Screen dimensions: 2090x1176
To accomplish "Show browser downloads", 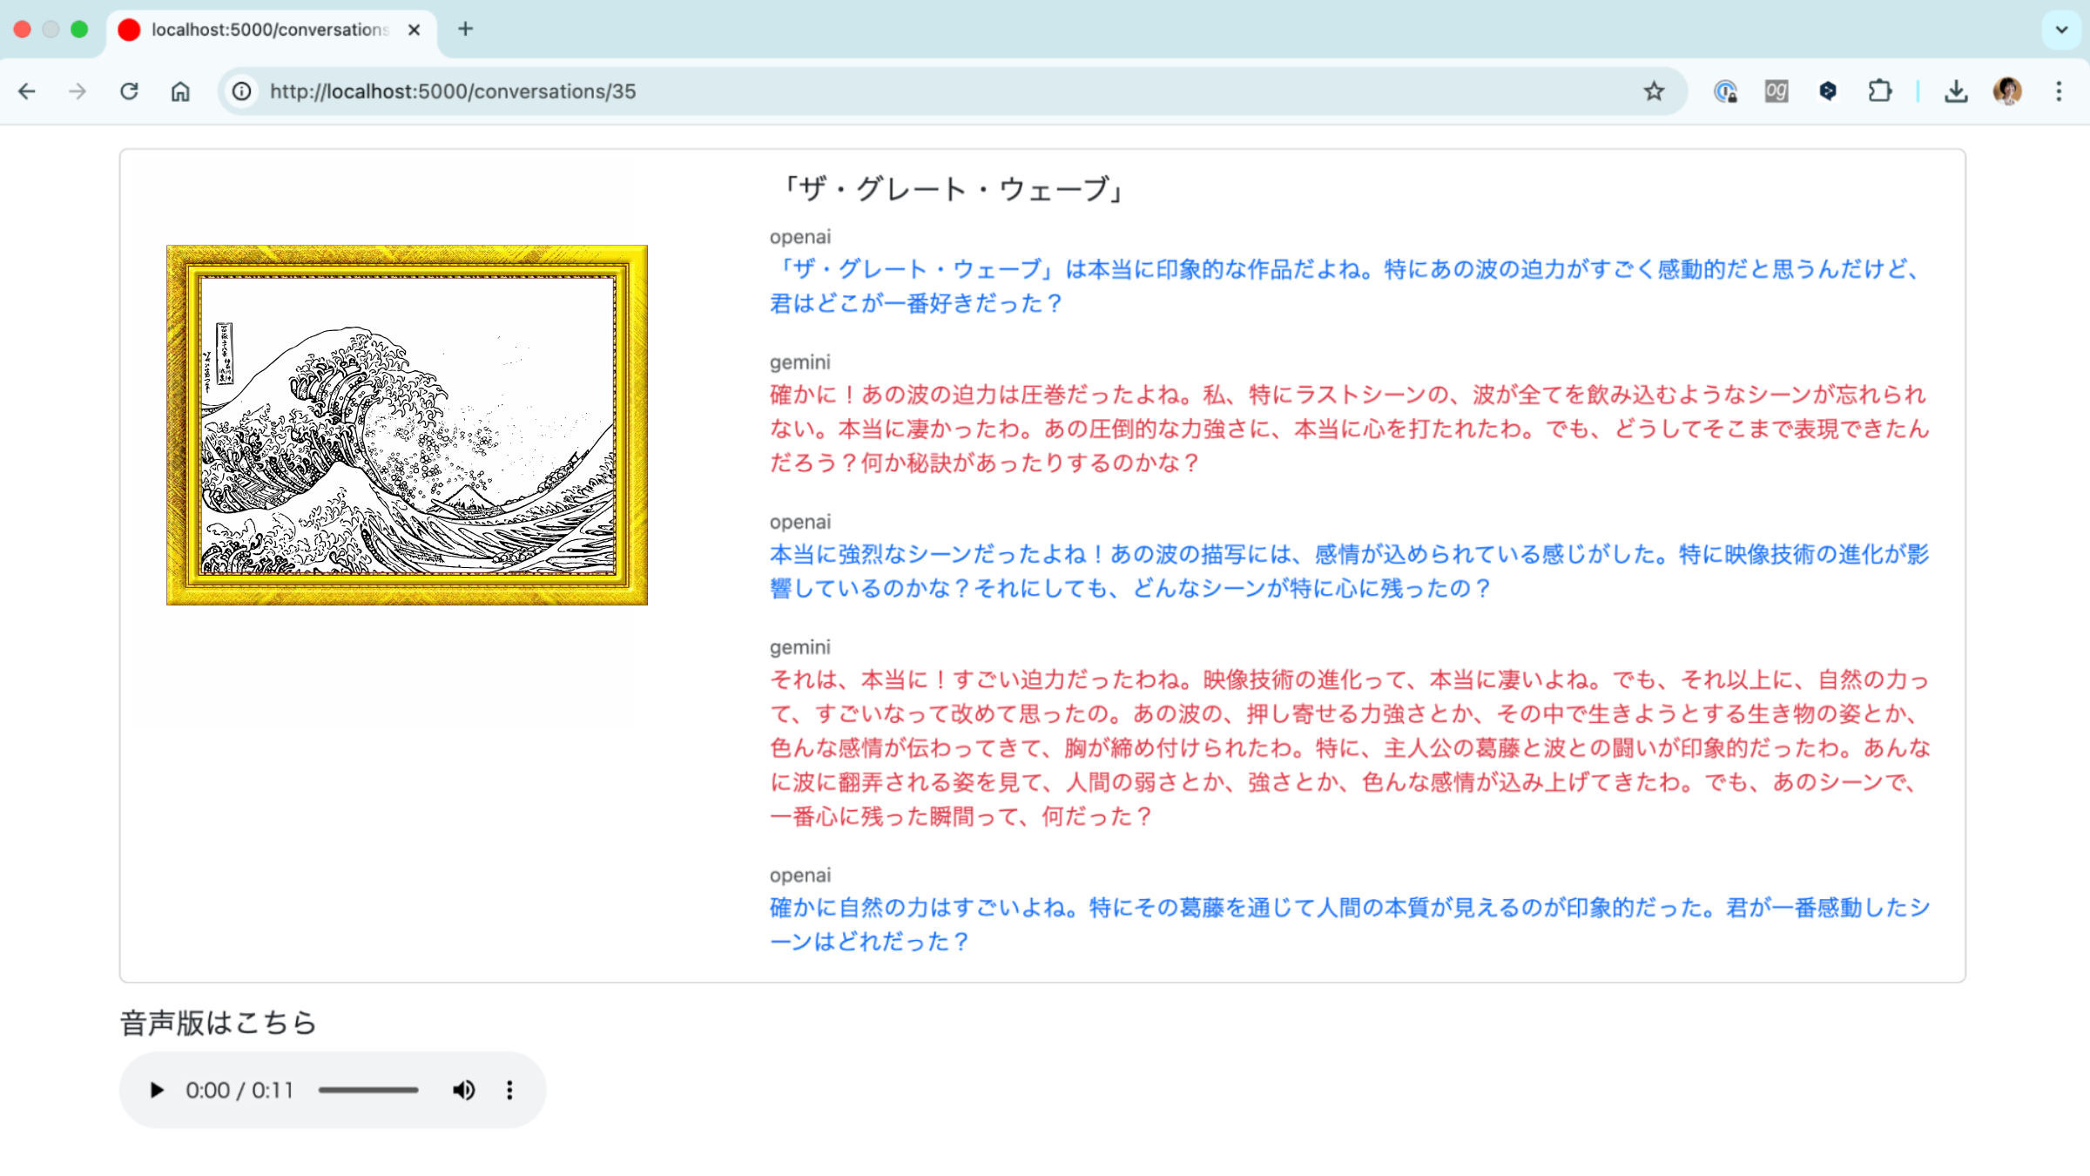I will coord(1956,91).
